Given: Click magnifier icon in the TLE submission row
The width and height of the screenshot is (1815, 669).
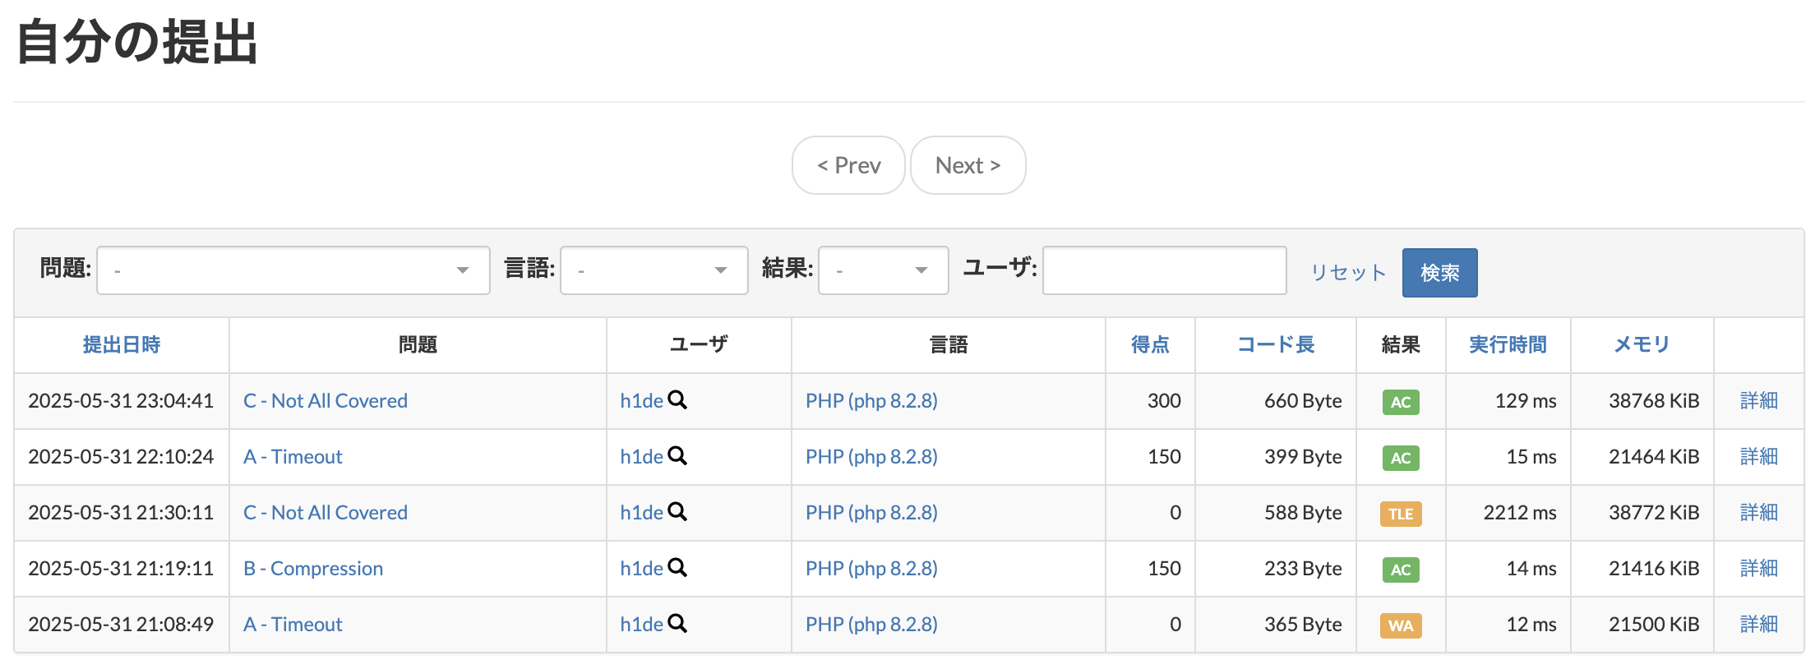Looking at the screenshot, I should tap(677, 512).
